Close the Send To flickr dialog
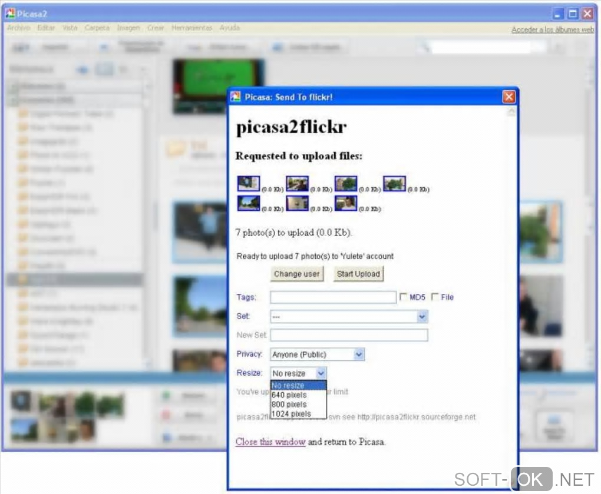The width and height of the screenshot is (601, 494). point(508,97)
